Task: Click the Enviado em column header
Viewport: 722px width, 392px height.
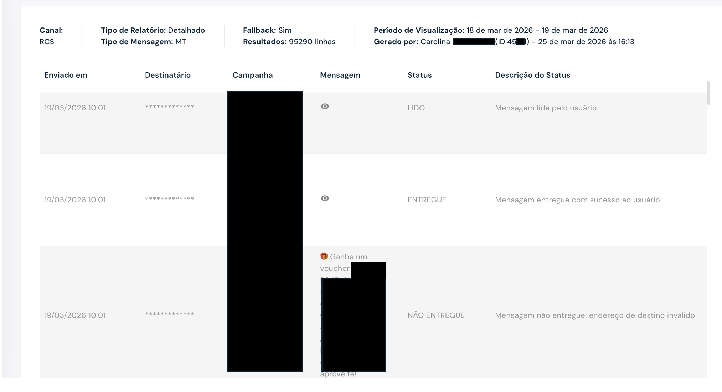Action: click(66, 75)
